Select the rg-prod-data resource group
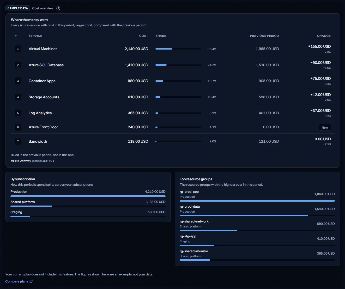Image resolution: width=345 pixels, height=289 pixels. pos(190,207)
